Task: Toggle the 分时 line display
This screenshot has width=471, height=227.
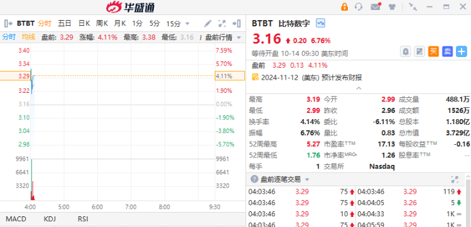Action: (9, 37)
